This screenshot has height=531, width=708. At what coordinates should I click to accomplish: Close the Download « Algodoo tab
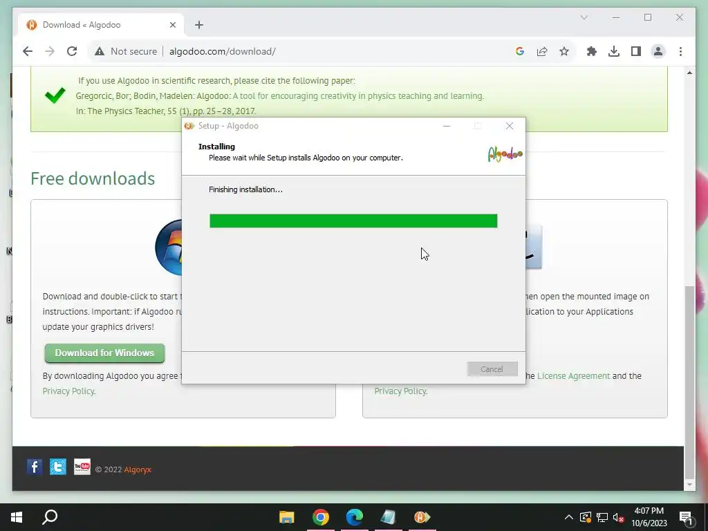(x=172, y=25)
